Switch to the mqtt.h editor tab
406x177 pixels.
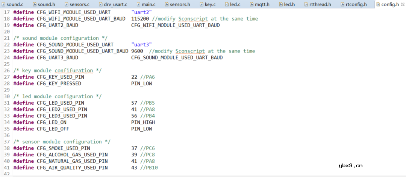pos(262,4)
